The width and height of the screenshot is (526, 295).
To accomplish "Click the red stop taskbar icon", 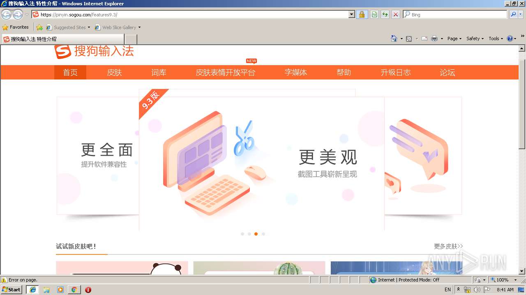I will 88,290.
